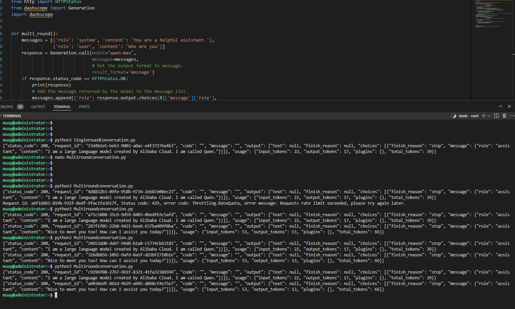Split the terminal pane

coord(496,116)
